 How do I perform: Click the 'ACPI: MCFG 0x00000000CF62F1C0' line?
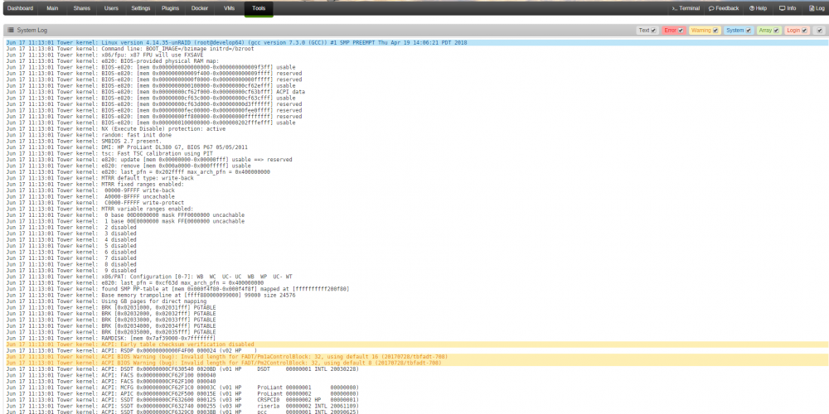tap(182, 388)
